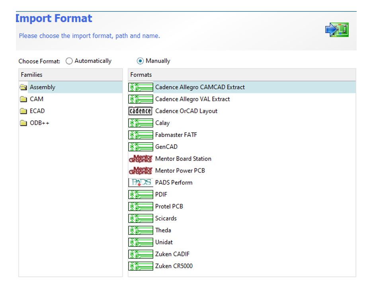Image resolution: width=371 pixels, height=284 pixels.
Task: Click the Cadence OrCAD Layout logo icon
Action: 141,111
